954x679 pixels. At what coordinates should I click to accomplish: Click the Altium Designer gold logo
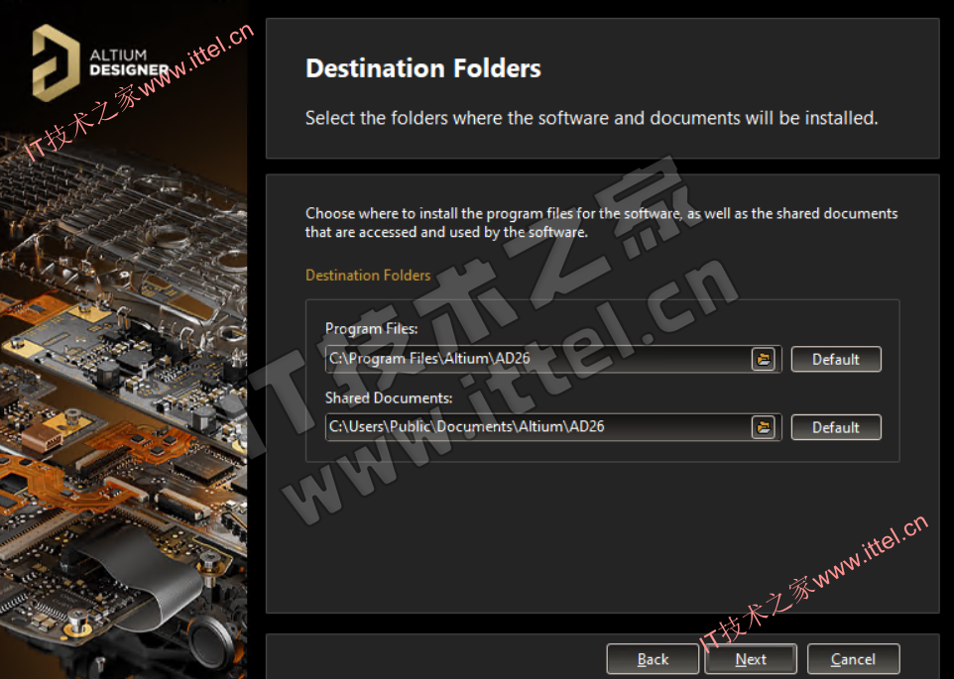pyautogui.click(x=56, y=62)
